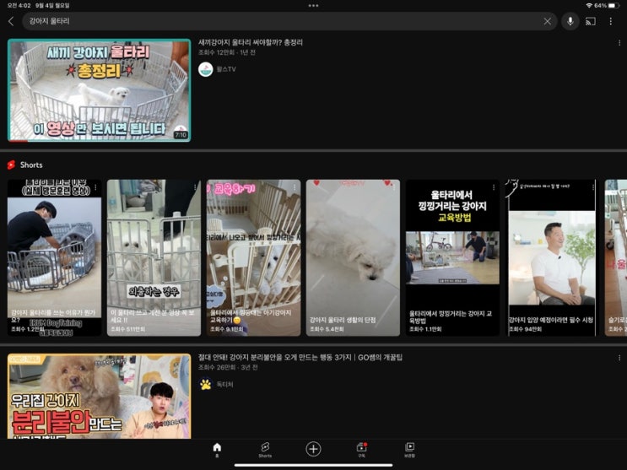Open the 왈스TV channel avatar
This screenshot has width=627, height=470.
(206, 69)
